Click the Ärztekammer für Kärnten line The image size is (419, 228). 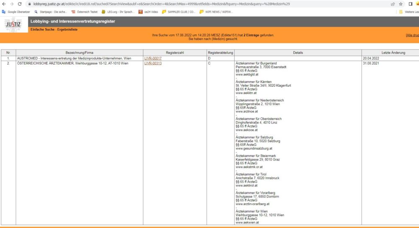(253, 82)
